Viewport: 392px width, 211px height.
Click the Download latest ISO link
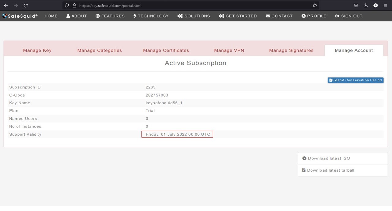click(x=329, y=158)
